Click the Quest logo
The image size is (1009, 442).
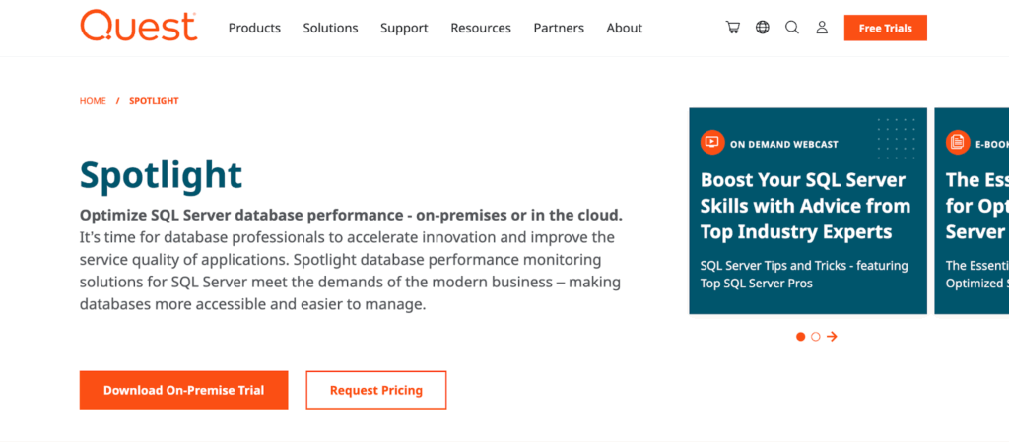138,27
